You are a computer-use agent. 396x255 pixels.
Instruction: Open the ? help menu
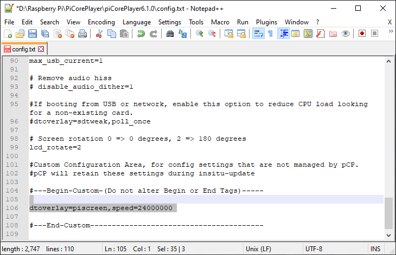pos(317,22)
